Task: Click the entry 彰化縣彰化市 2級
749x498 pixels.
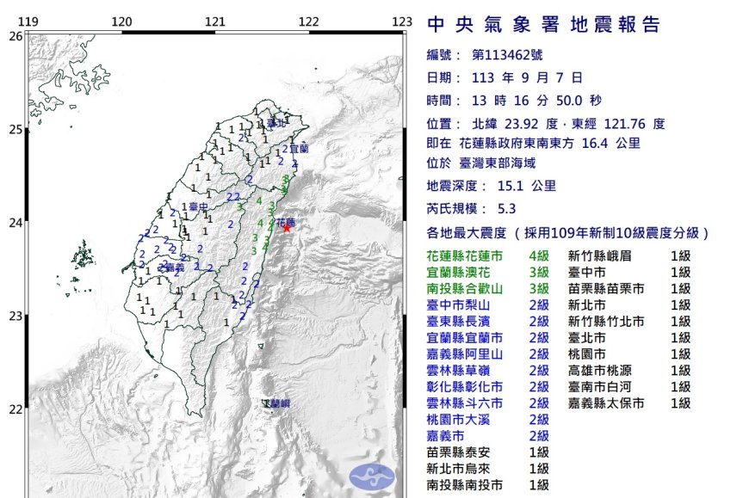Action: click(487, 387)
